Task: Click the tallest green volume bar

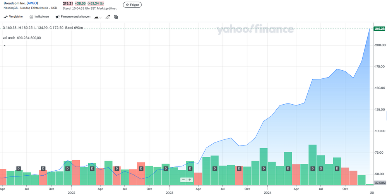Action: click(313, 162)
